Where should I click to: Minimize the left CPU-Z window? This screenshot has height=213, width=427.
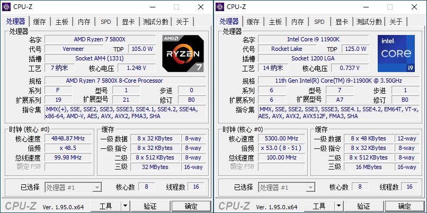[152, 7]
